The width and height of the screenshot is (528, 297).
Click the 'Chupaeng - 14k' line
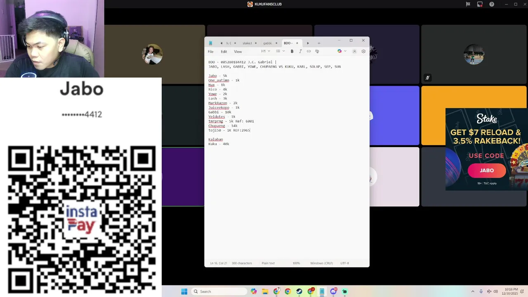[223, 126]
